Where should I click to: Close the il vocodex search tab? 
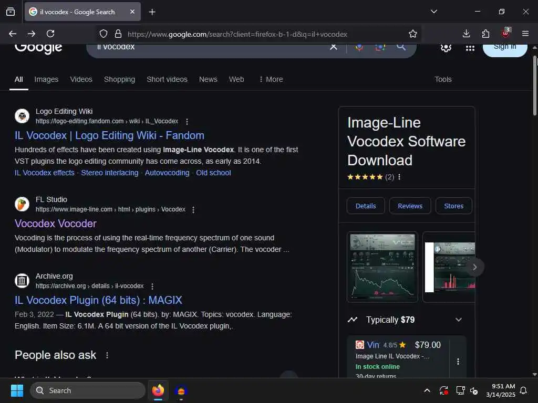[132, 12]
